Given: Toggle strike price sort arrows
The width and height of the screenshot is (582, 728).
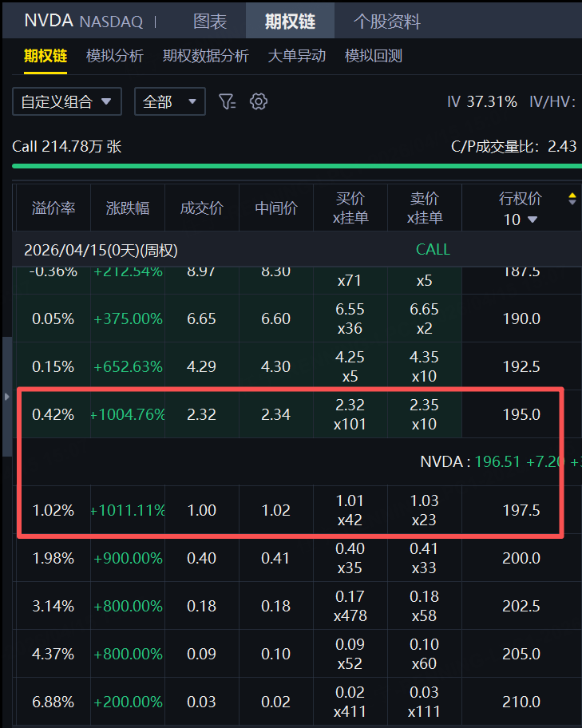Looking at the screenshot, I should tap(572, 199).
